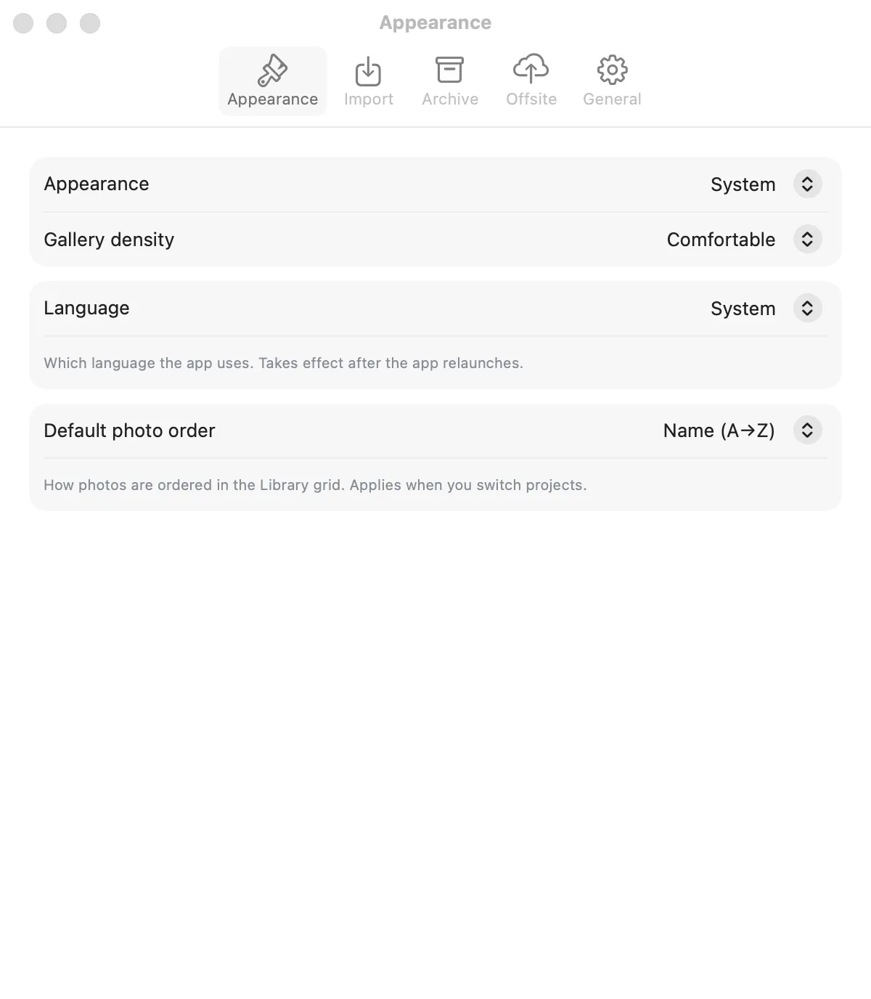Expand the Gallery density chevron popup
The width and height of the screenshot is (871, 999).
click(807, 239)
